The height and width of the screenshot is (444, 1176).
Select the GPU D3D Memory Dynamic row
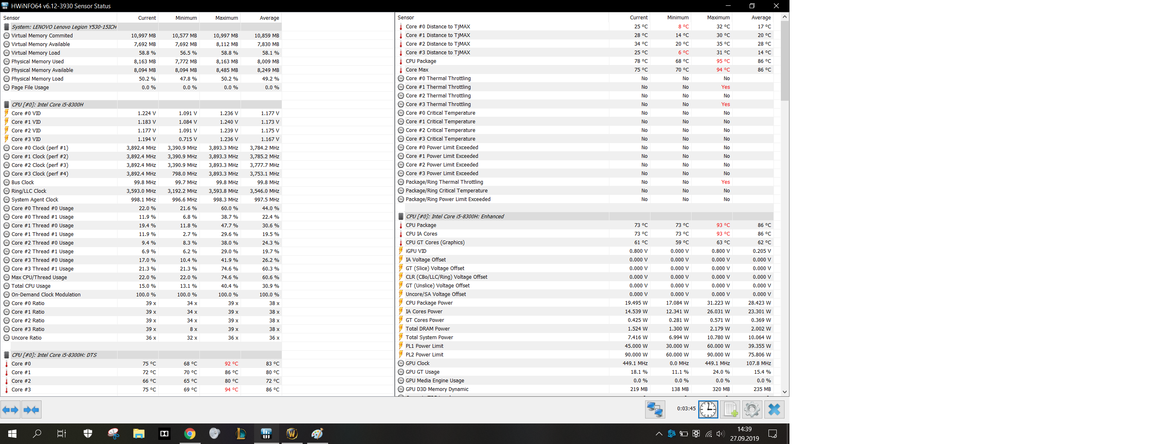pos(585,389)
